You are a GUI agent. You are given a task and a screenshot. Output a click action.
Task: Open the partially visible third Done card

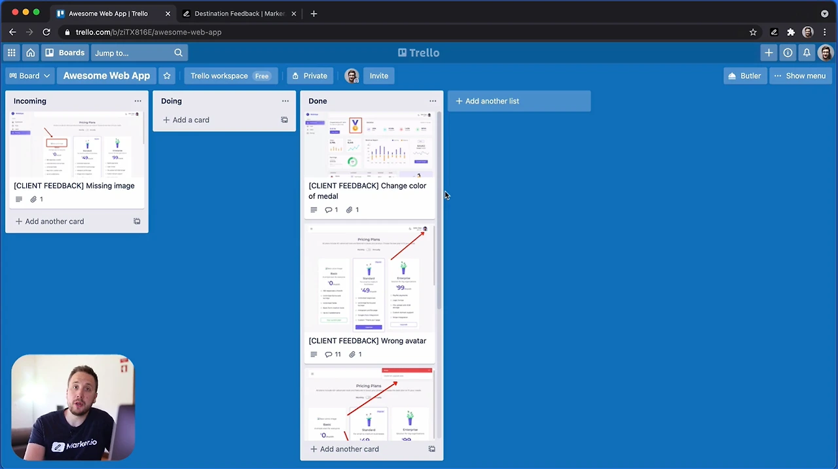[x=370, y=403]
